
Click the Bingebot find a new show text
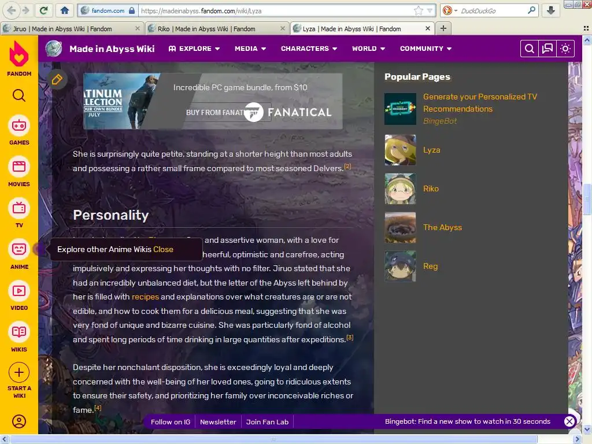(467, 421)
